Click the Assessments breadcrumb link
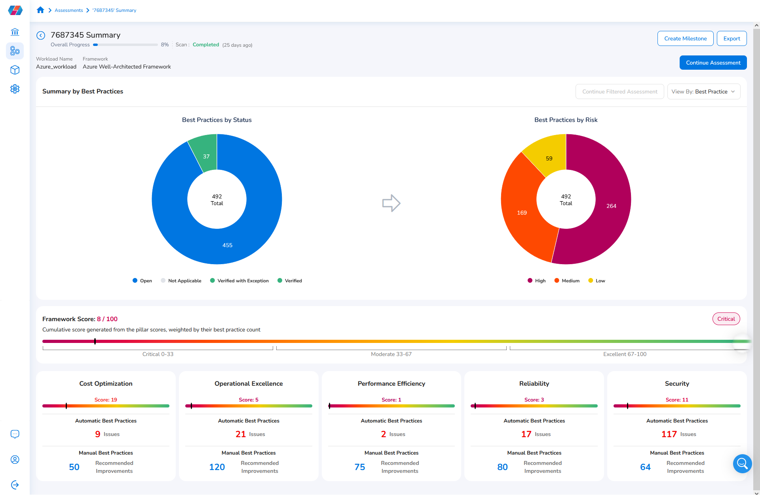 69,10
